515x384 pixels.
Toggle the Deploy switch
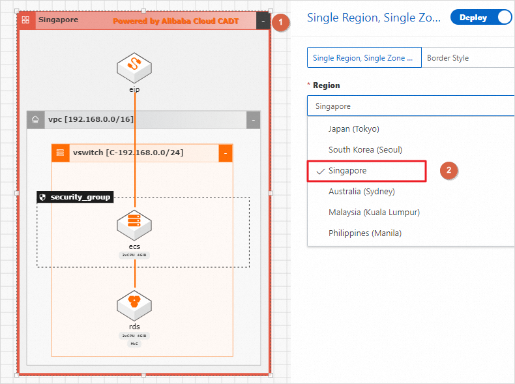[481, 18]
